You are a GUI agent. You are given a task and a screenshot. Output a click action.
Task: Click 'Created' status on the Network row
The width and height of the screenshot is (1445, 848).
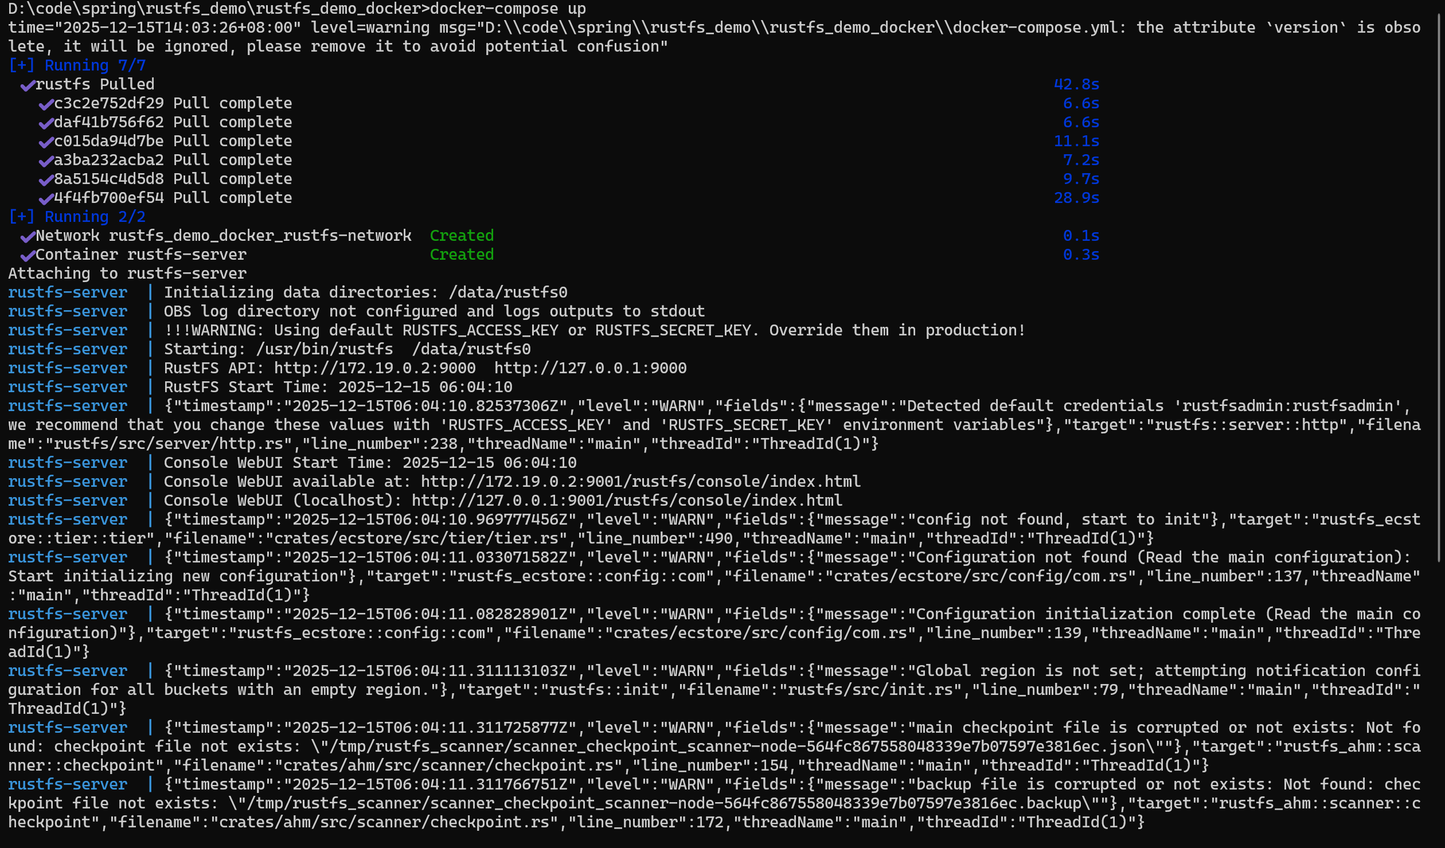click(x=462, y=236)
